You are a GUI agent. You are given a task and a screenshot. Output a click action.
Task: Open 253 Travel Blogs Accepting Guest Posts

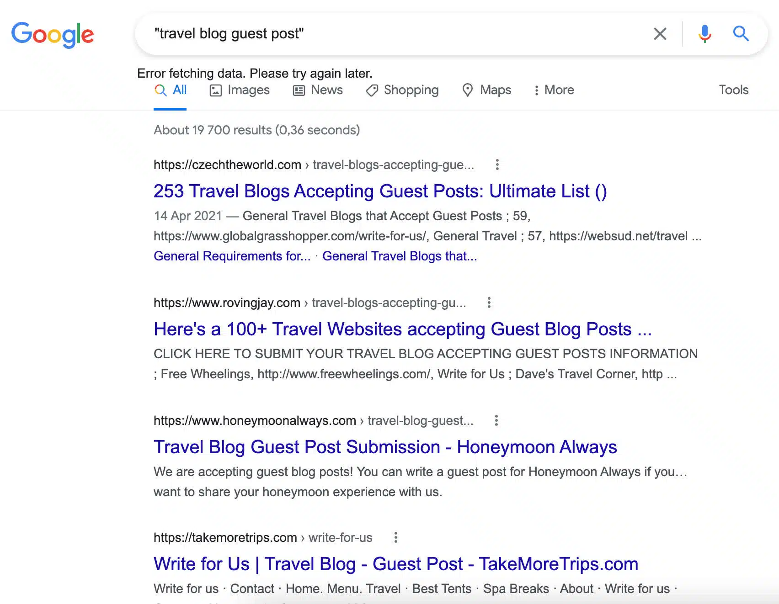(x=380, y=191)
